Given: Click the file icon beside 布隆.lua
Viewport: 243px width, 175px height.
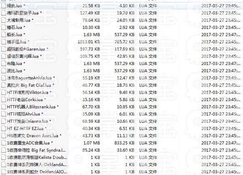Looking at the screenshot, I should tap(3, 63).
